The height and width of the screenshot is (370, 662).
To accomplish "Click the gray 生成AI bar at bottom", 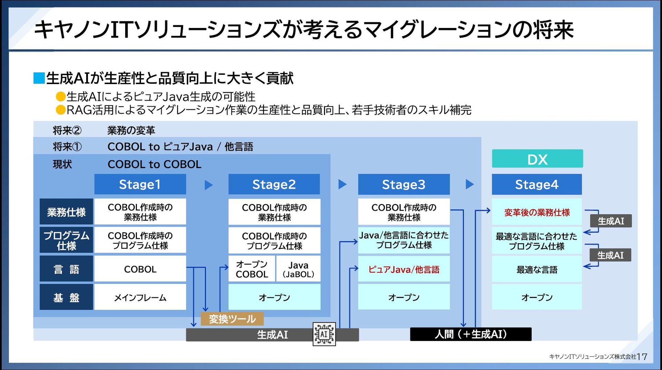I will tap(272, 335).
